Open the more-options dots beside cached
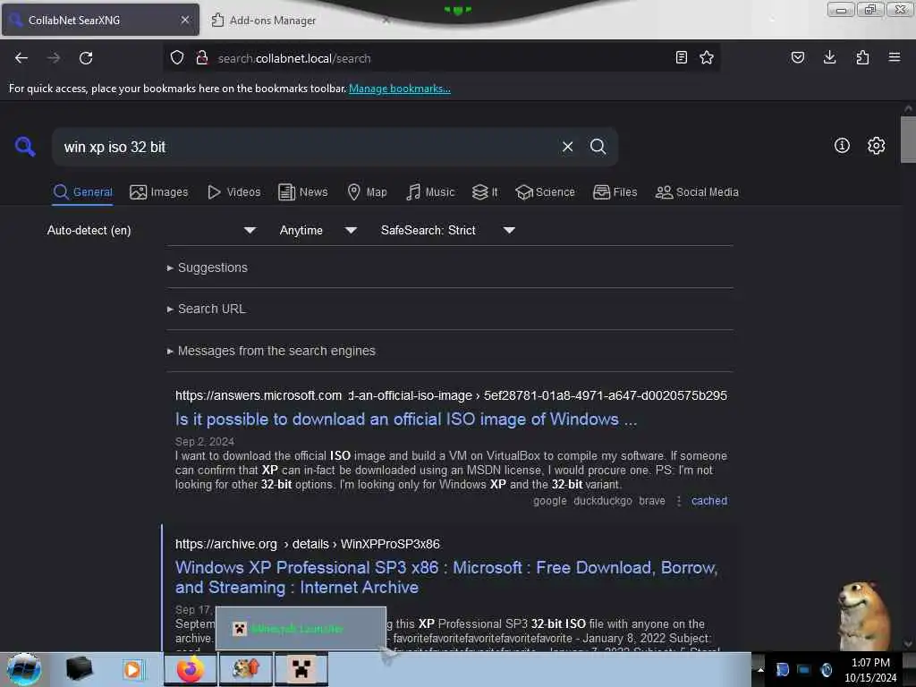This screenshot has width=916, height=687. tap(678, 501)
